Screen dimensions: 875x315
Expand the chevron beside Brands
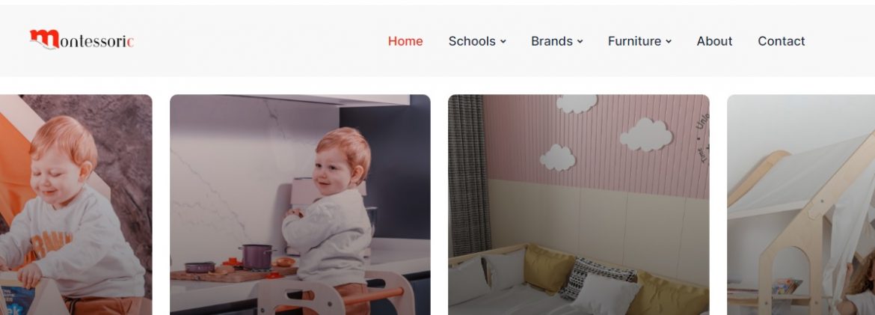580,41
